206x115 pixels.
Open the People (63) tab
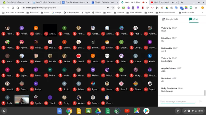(x=170, y=19)
